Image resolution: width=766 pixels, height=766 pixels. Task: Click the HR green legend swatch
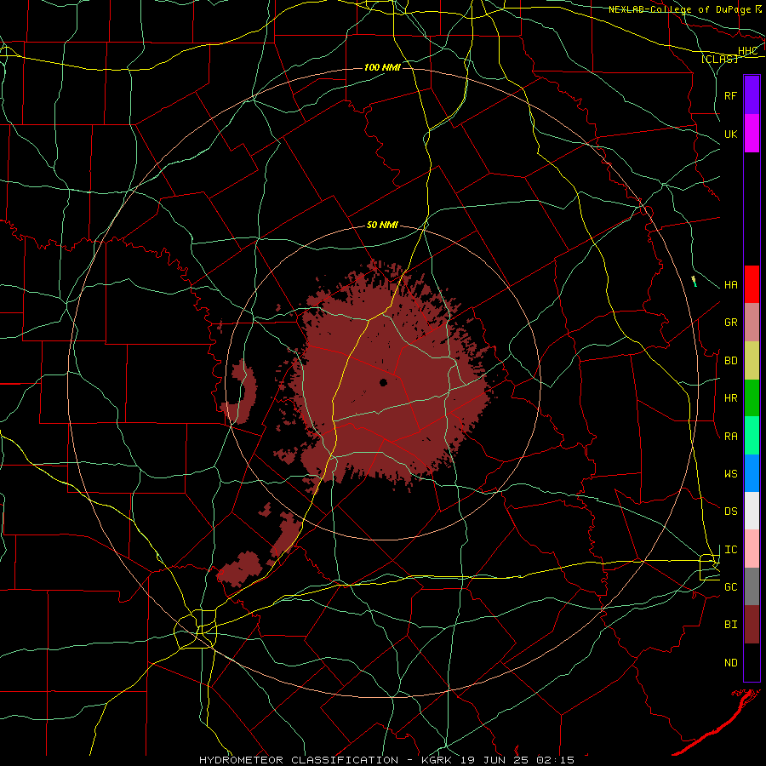coord(752,398)
